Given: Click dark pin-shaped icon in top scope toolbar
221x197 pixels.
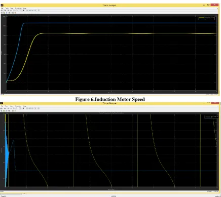Looking at the screenshot, I should [x=23, y=11].
